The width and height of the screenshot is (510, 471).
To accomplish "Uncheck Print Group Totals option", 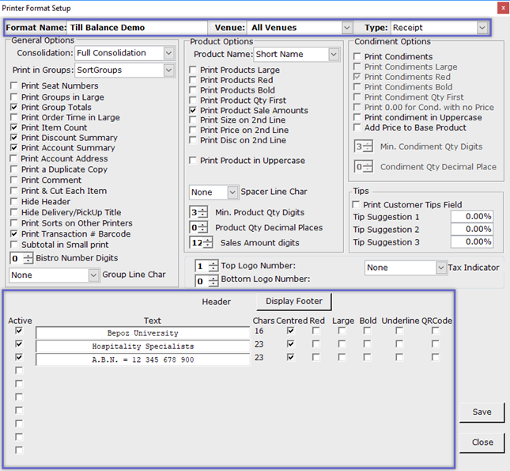I will tap(15, 107).
